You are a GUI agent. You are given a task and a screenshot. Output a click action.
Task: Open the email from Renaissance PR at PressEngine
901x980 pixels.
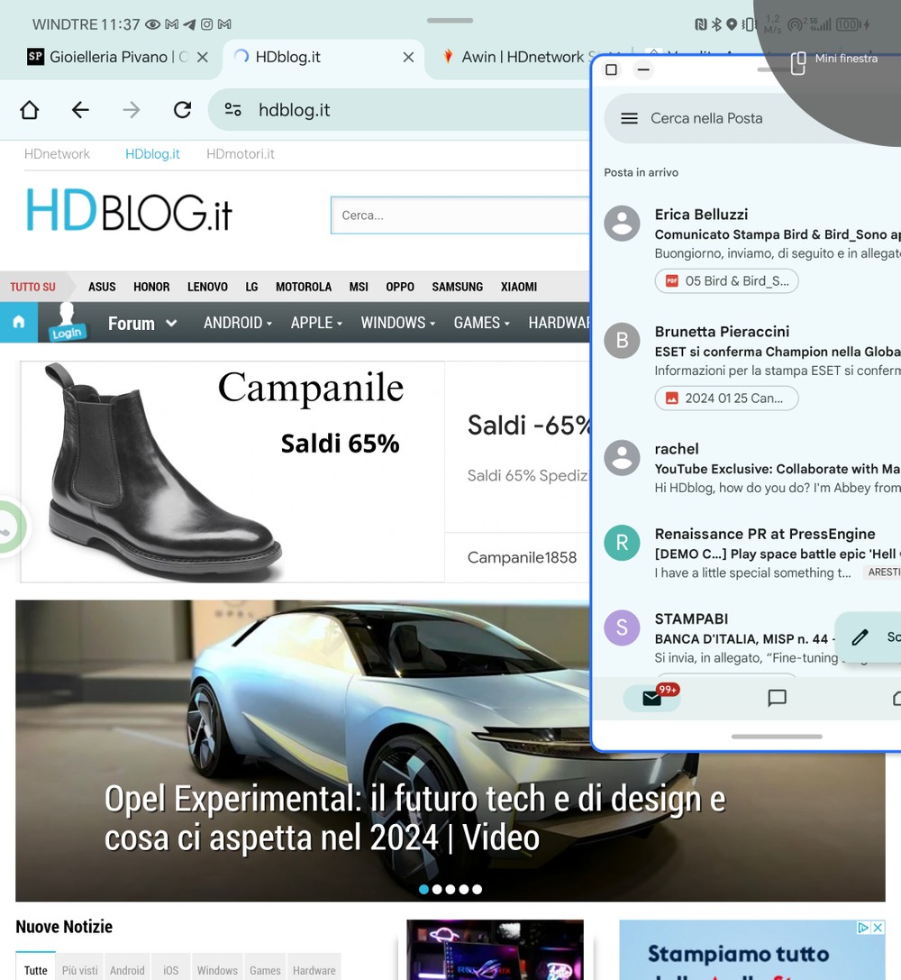pos(752,553)
